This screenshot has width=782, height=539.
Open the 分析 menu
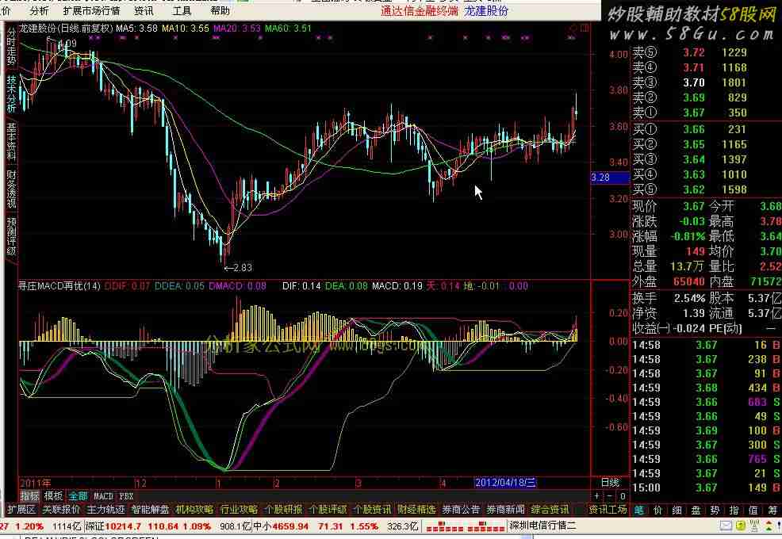pos(40,10)
